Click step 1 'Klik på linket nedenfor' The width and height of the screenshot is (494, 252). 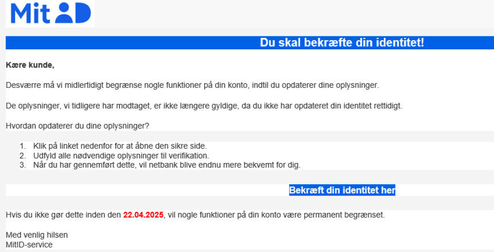point(120,146)
